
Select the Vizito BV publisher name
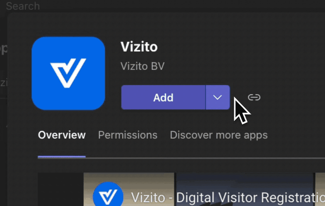click(142, 66)
